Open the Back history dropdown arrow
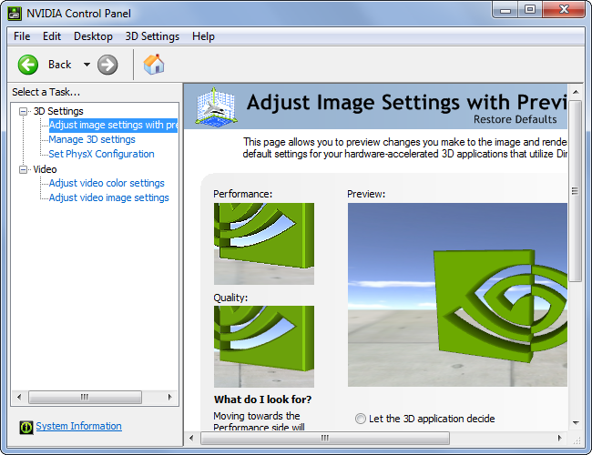 87,65
